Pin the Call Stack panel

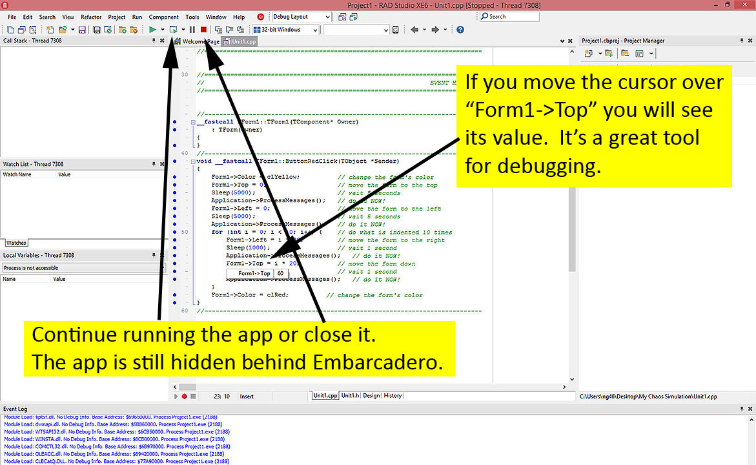pyautogui.click(x=154, y=41)
